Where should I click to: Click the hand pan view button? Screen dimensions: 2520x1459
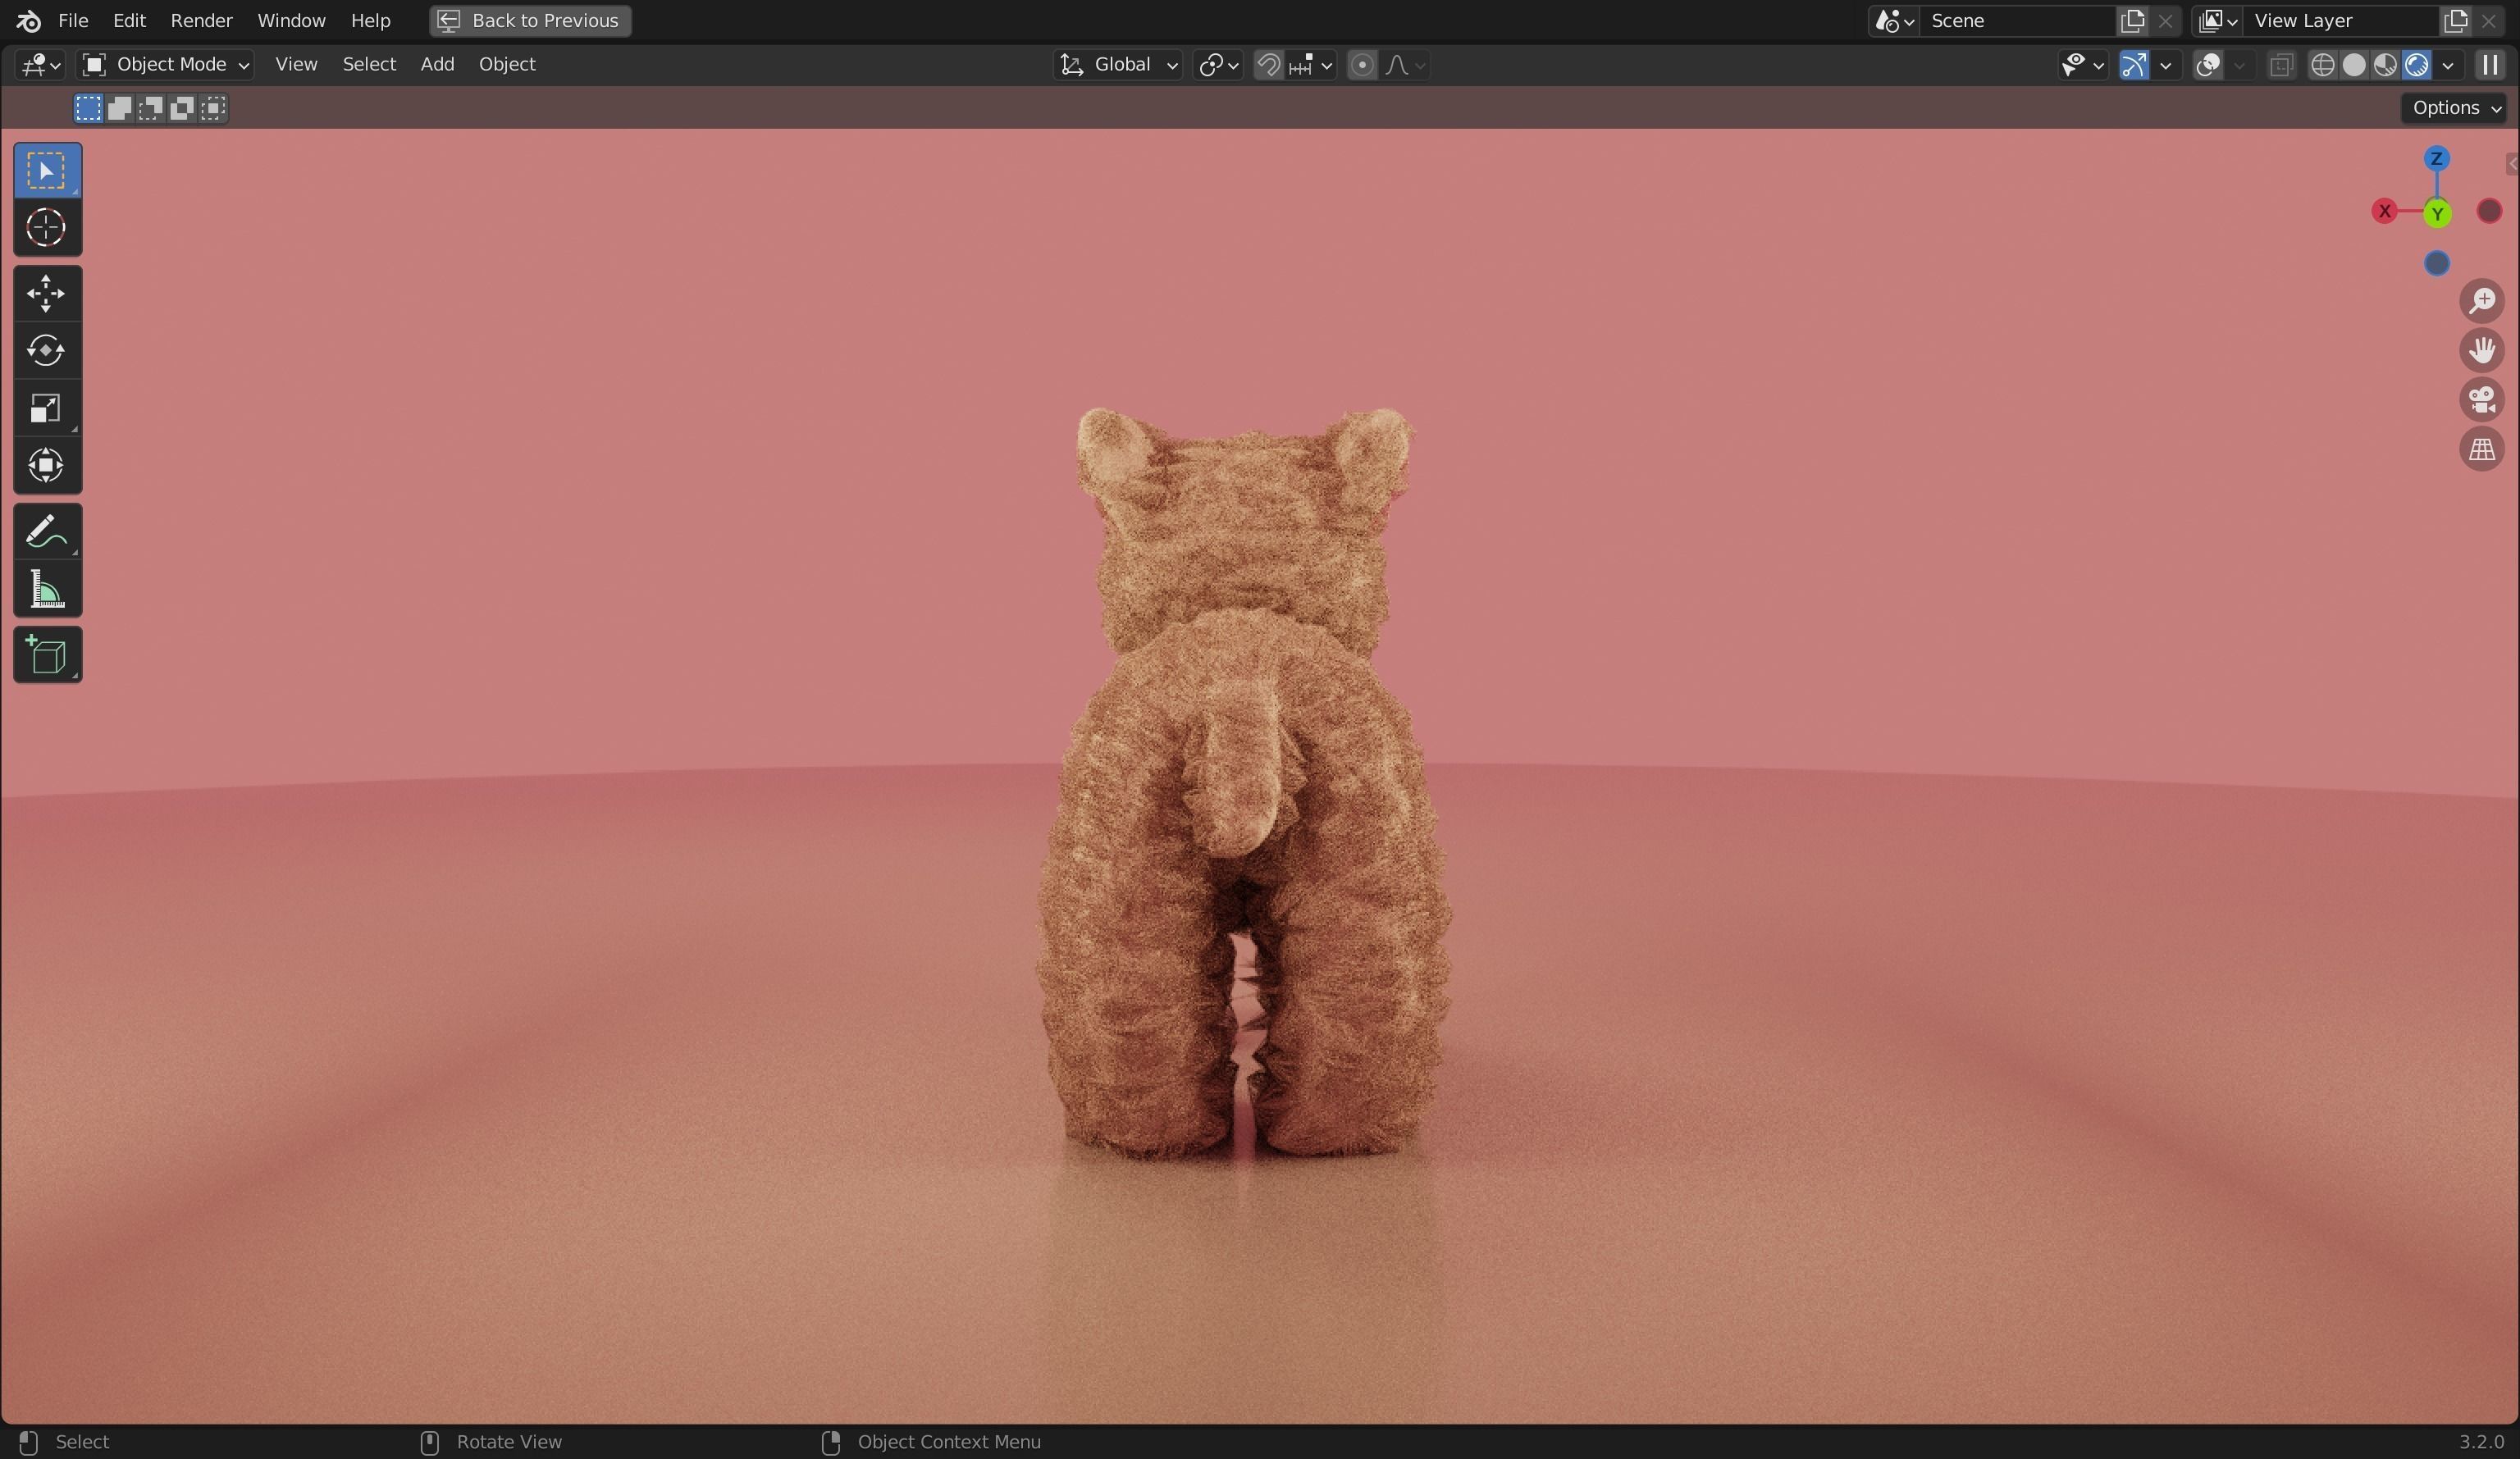2482,350
